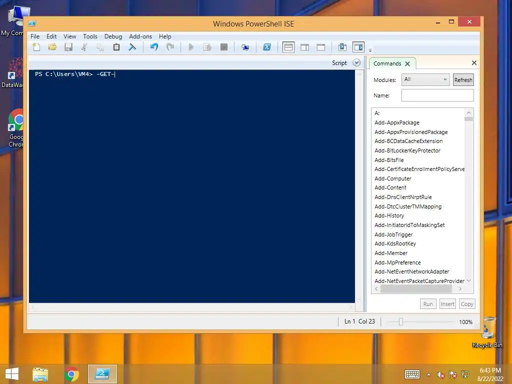Open the View menu
This screenshot has width=512, height=384.
(69, 36)
